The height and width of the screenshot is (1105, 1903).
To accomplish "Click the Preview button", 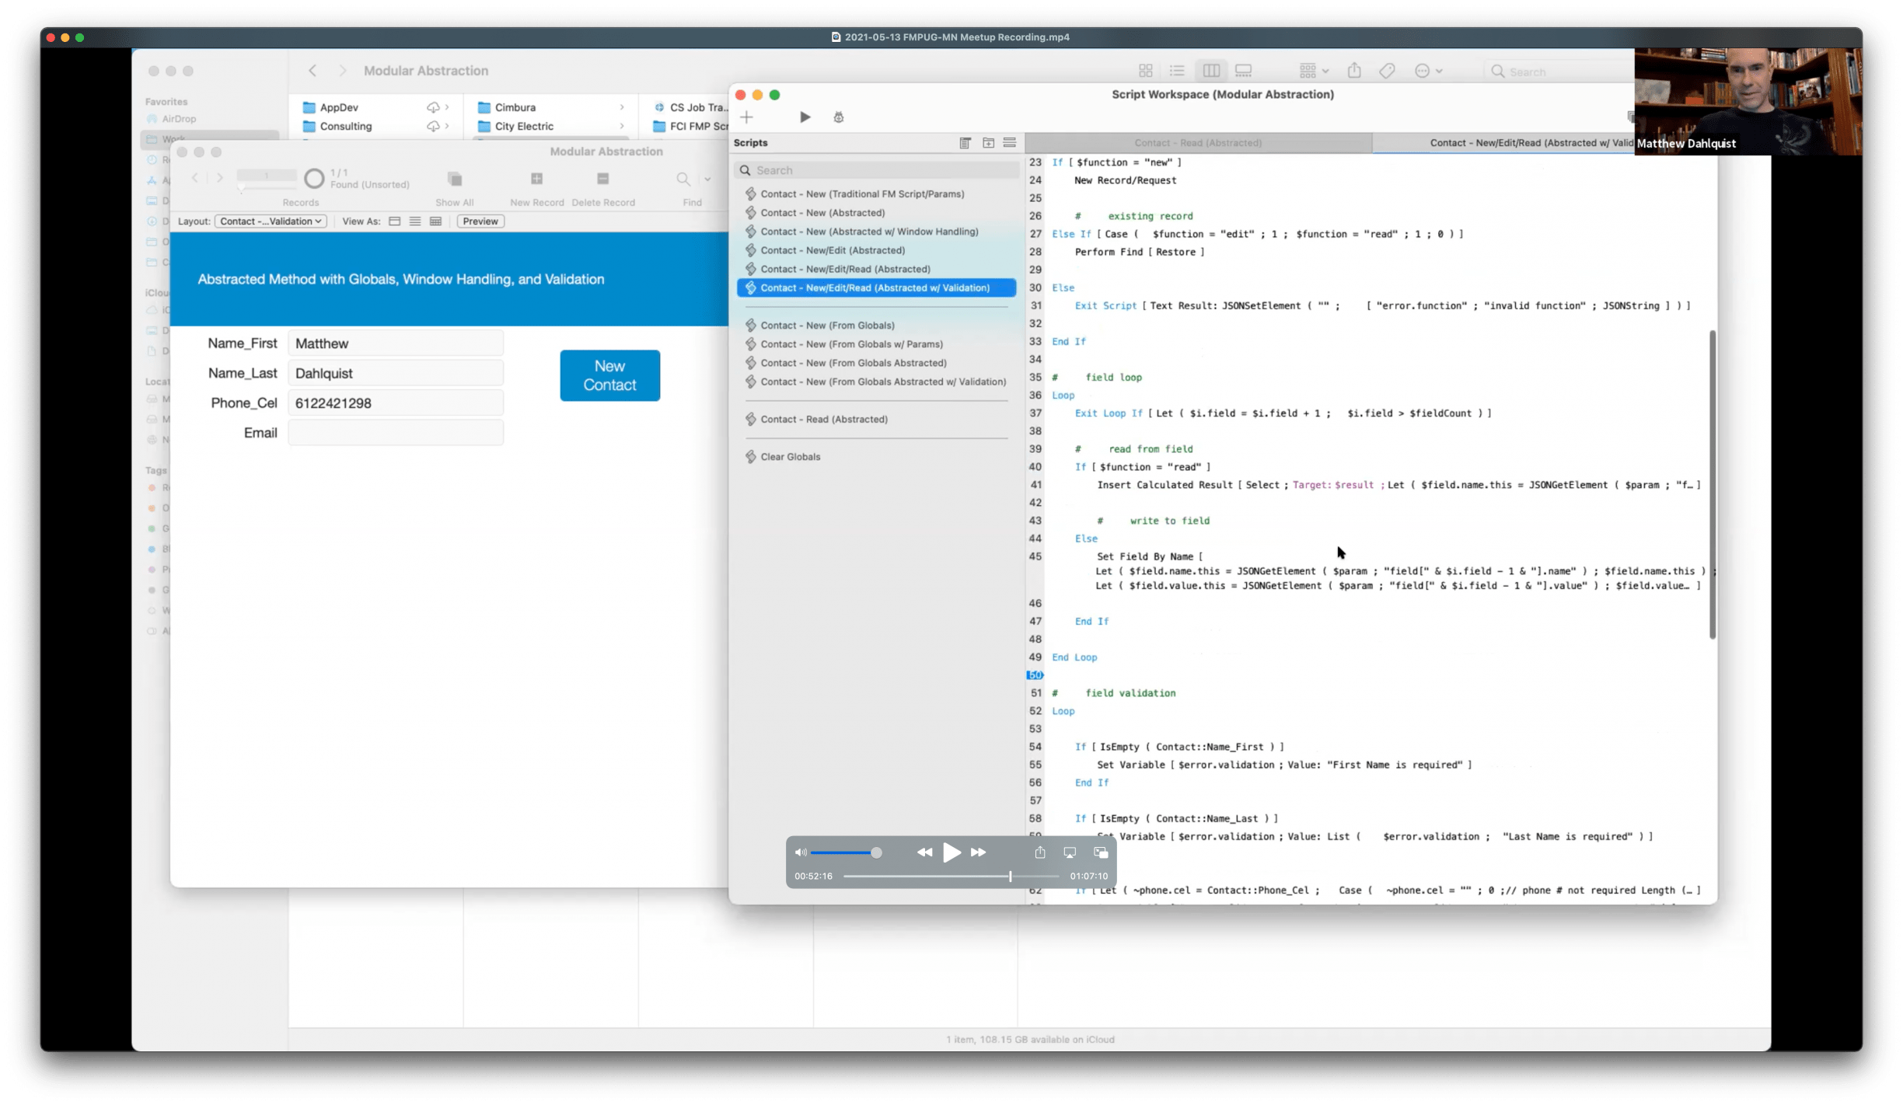I will coord(480,221).
